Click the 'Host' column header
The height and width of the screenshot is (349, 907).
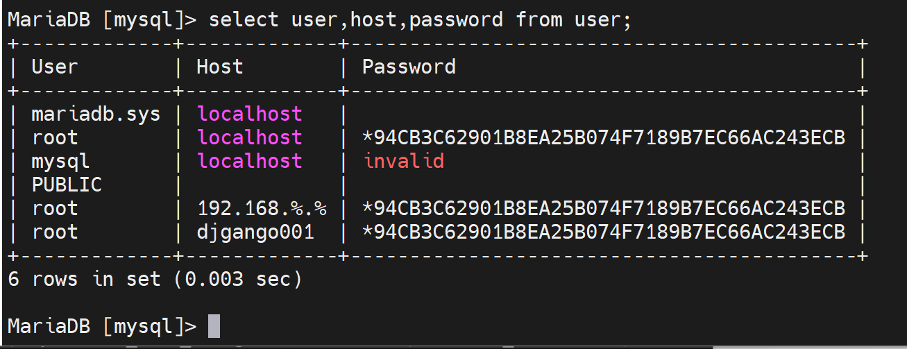coord(220,67)
